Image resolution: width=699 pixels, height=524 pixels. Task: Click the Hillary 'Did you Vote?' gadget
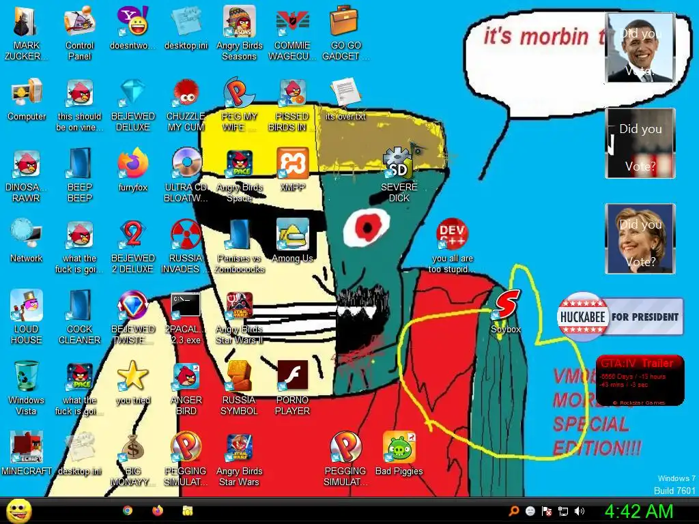coord(640,238)
